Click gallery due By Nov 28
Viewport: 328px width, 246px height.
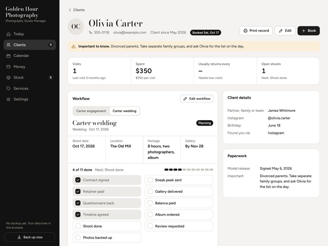(194, 146)
